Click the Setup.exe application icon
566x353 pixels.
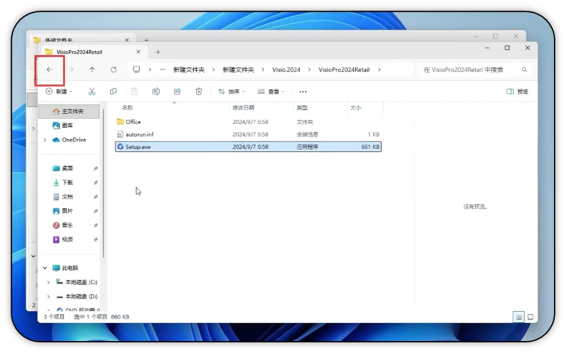tap(120, 146)
